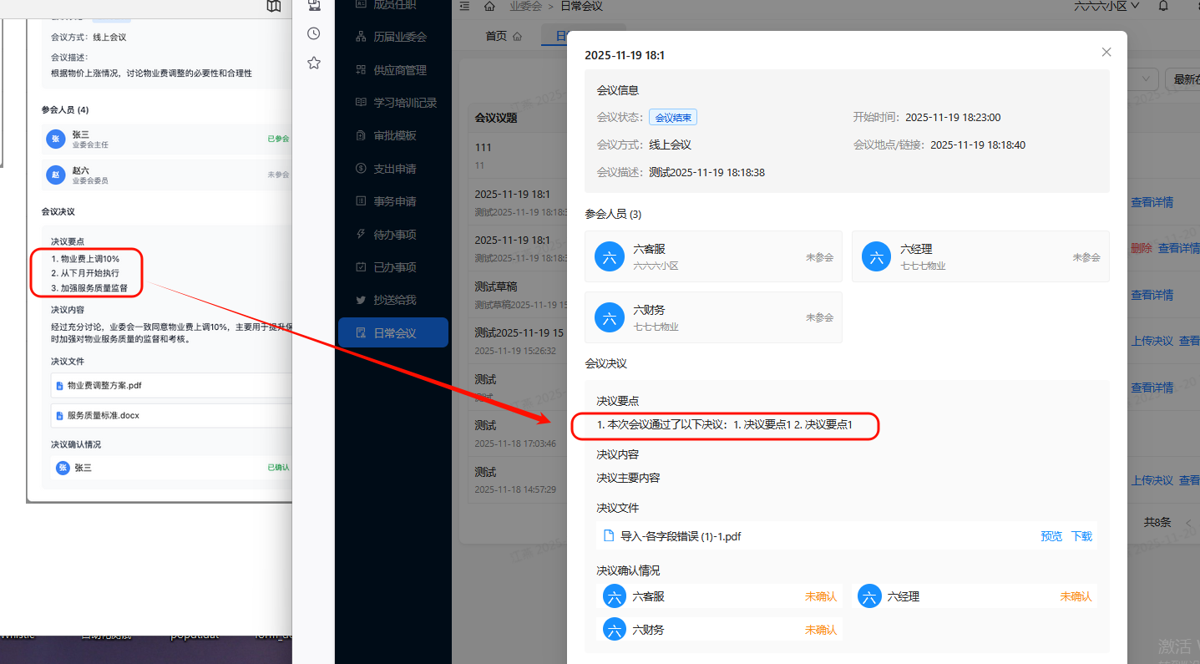Viewport: 1200px width, 664px height.
Task: Toggle the sidebar collapse icon
Action: click(x=464, y=7)
